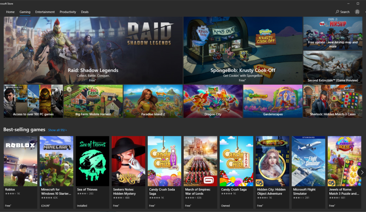The height and width of the screenshot is (212, 366).
Task: Open Roblox game tile
Action: click(20, 172)
